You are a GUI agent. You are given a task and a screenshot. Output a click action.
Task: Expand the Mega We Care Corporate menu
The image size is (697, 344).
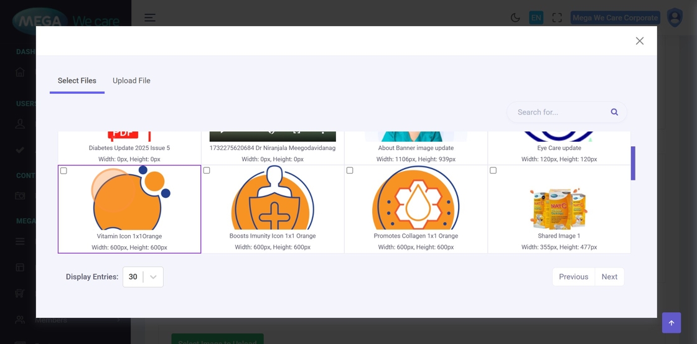615,17
